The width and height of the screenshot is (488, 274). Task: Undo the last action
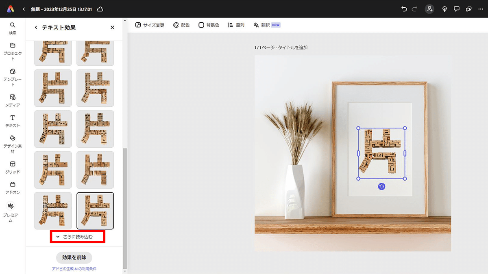pyautogui.click(x=404, y=9)
